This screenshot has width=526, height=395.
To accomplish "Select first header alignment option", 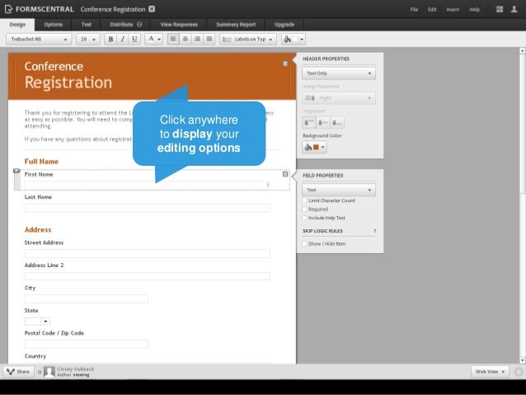I will pos(309,123).
